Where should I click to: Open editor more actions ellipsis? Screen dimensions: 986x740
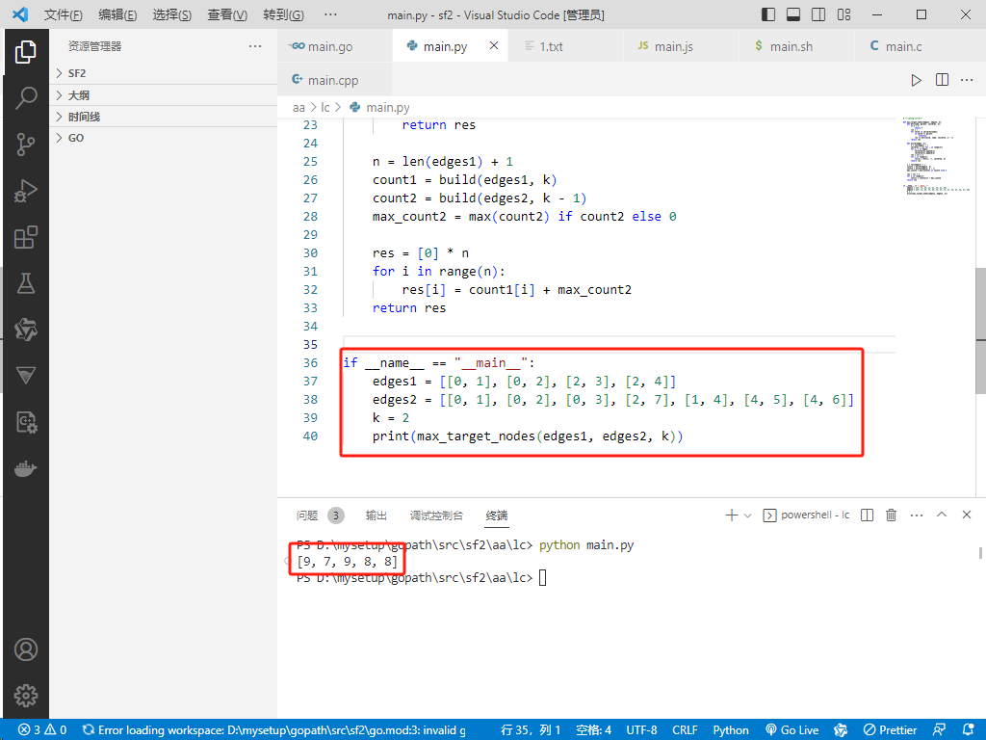click(967, 80)
